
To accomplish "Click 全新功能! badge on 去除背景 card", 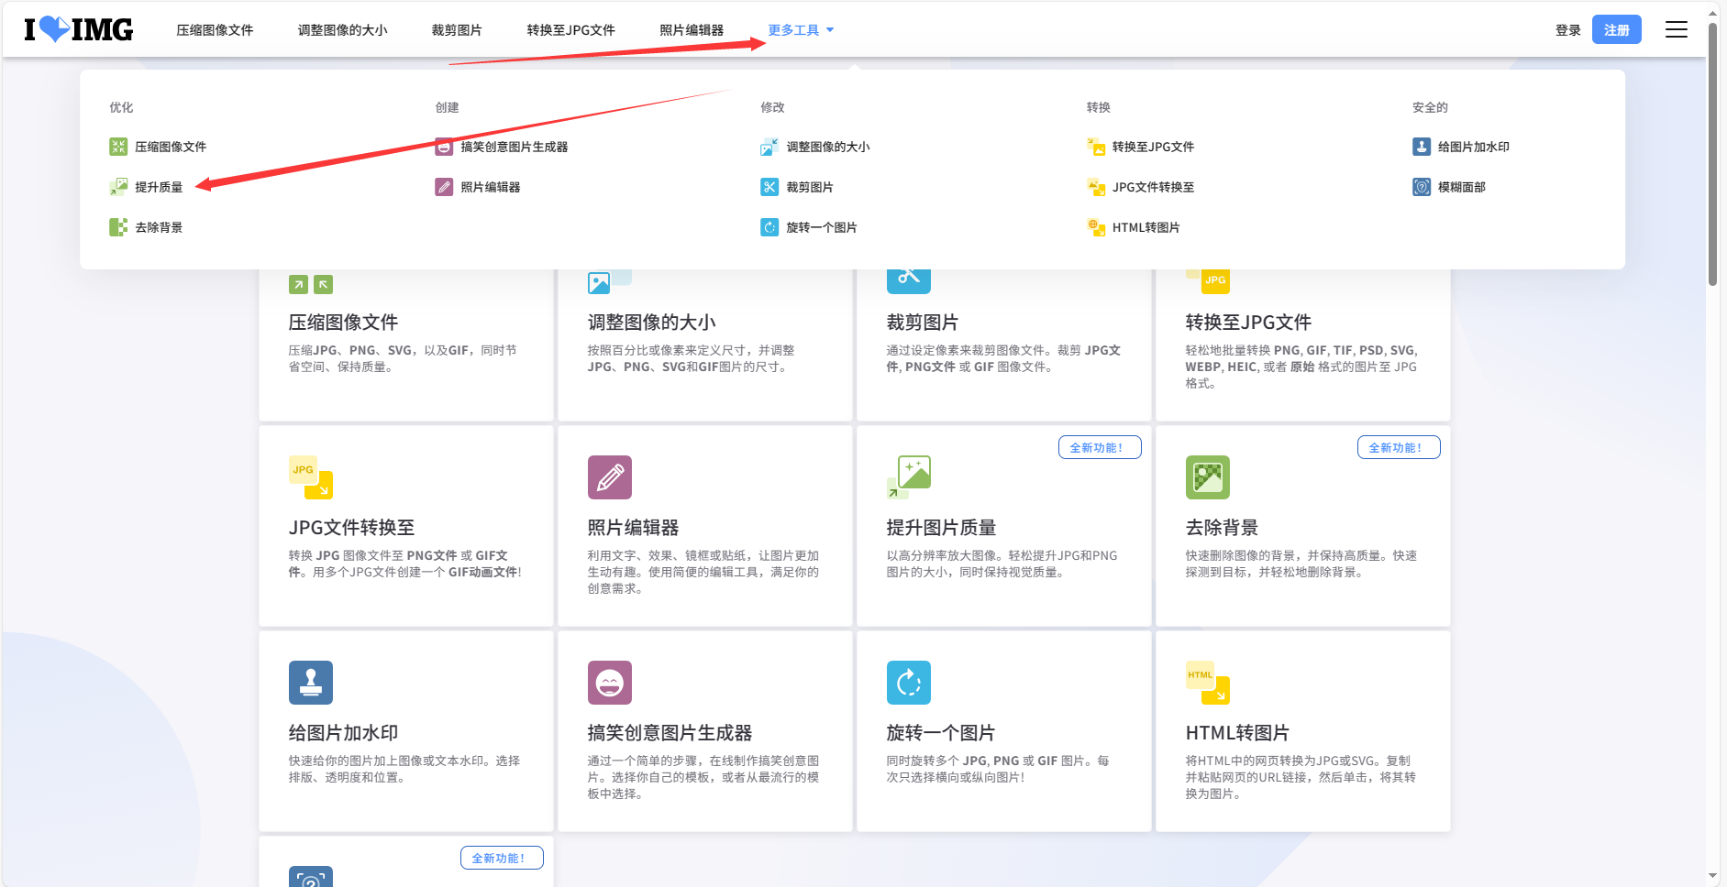I will 1399,447.
